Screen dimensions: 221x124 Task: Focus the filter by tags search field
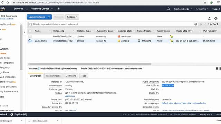click(113, 24)
